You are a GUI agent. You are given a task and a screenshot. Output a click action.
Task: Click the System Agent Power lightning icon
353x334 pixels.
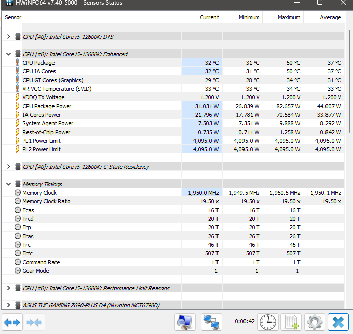pos(17,123)
